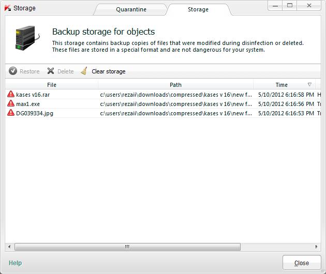Click warning icon beside max1.exe
The image size is (326, 274).
pos(11,103)
